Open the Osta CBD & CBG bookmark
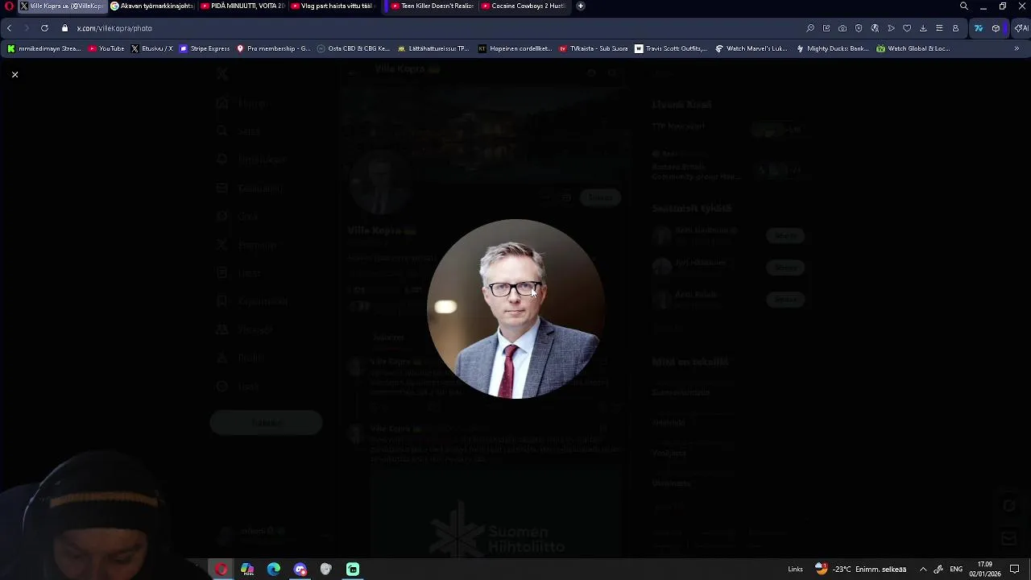 tap(354, 48)
